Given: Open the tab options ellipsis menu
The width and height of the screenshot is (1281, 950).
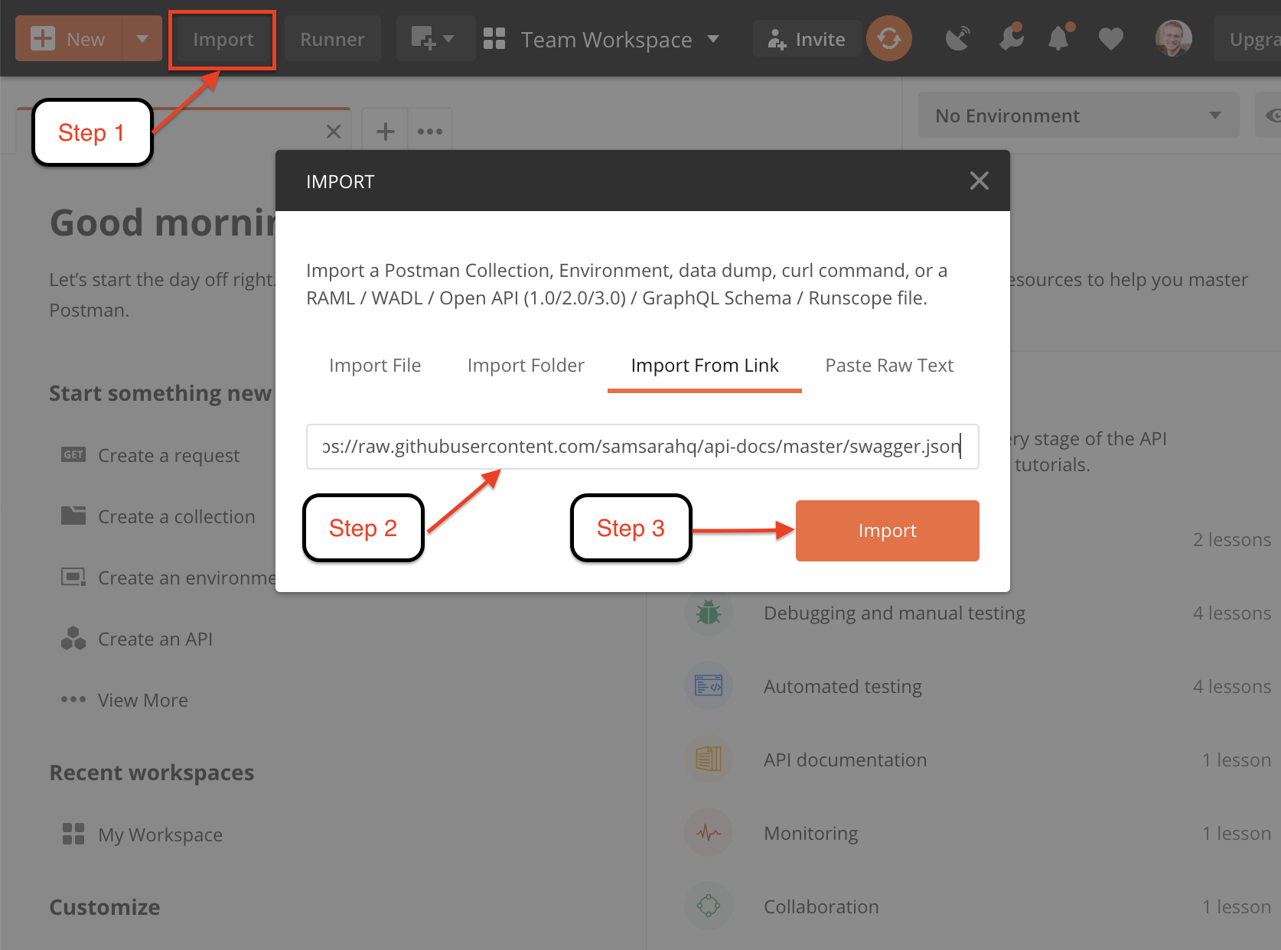Looking at the screenshot, I should pyautogui.click(x=430, y=132).
